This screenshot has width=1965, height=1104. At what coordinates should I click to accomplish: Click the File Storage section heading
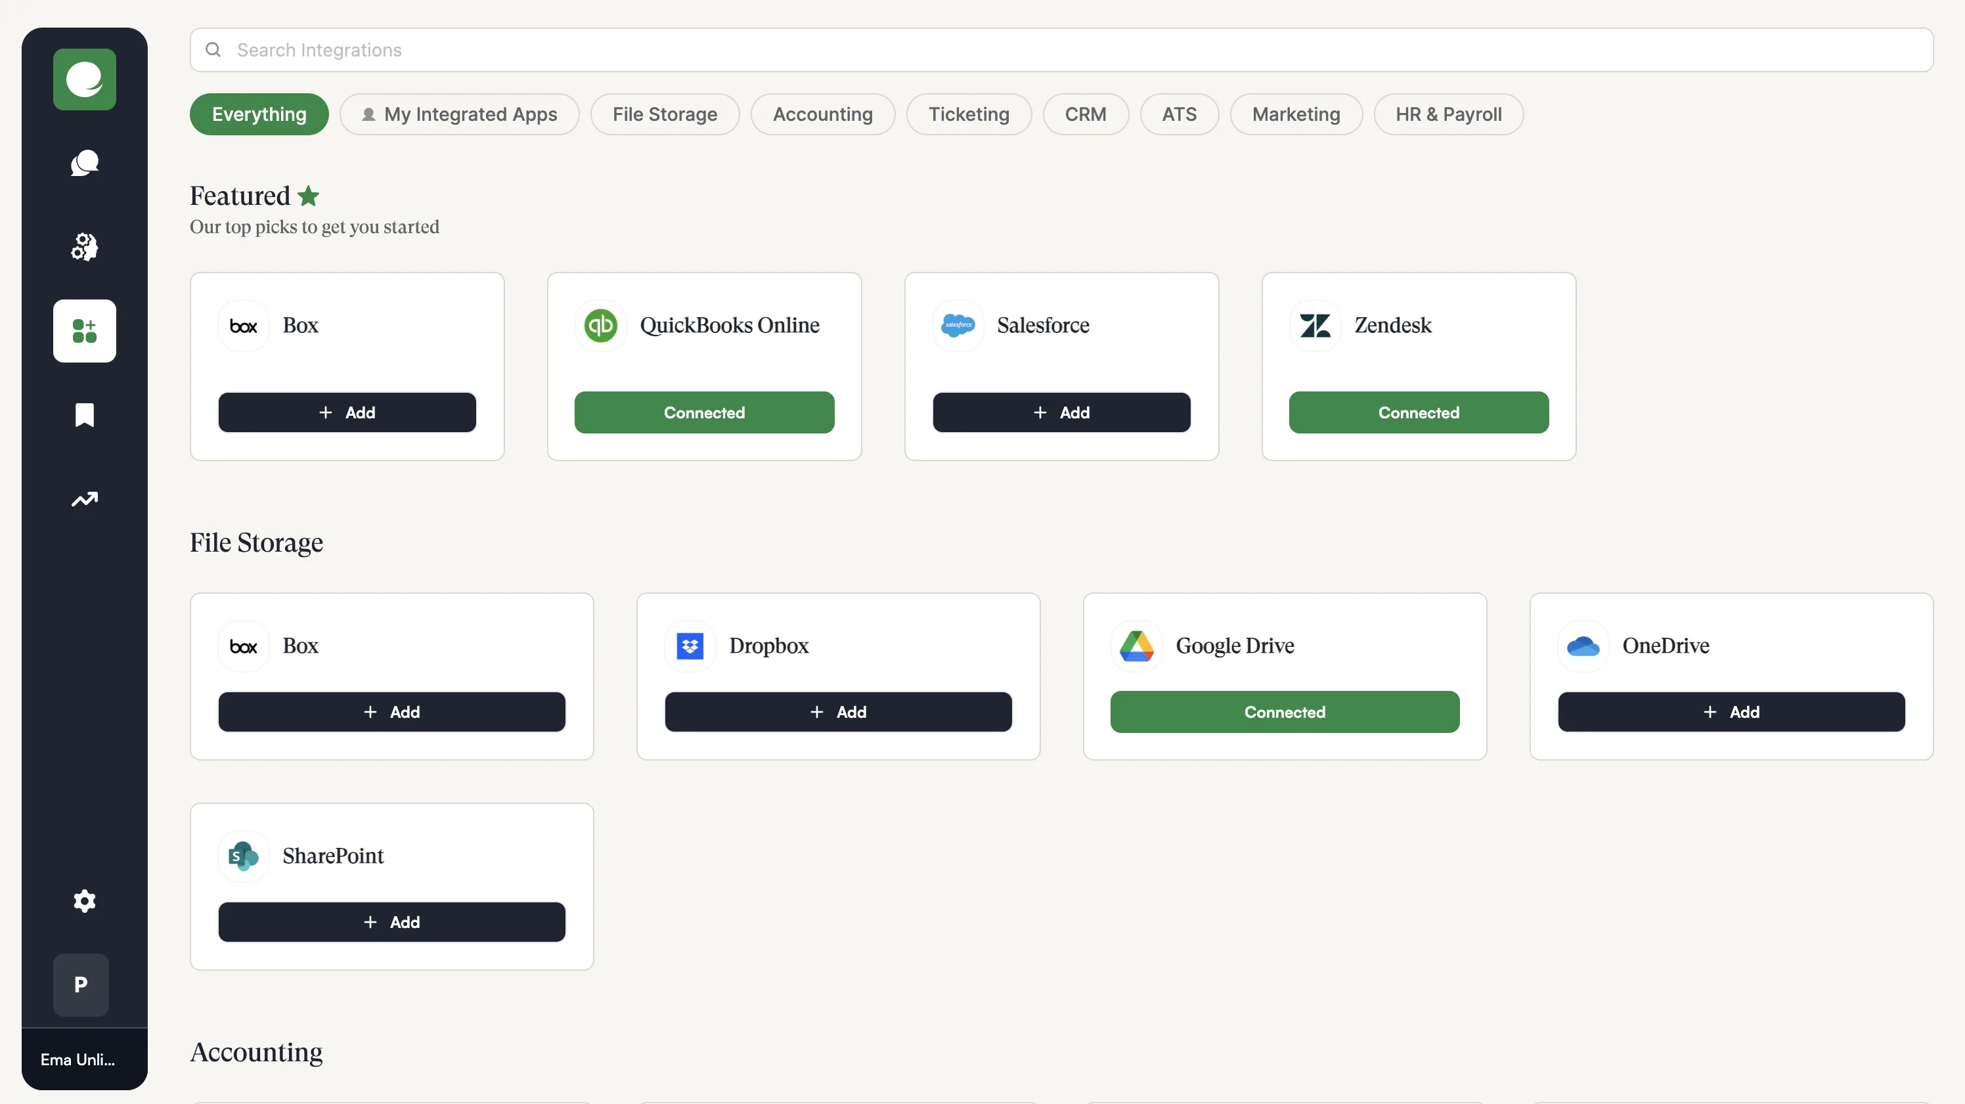pos(256,542)
